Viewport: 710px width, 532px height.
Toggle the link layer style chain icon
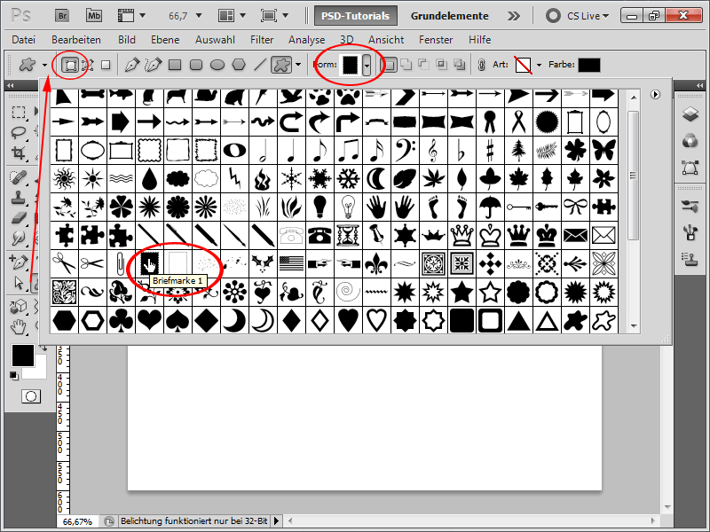coord(482,65)
